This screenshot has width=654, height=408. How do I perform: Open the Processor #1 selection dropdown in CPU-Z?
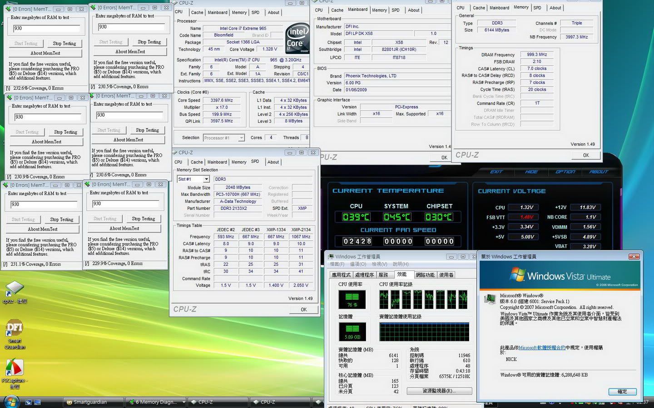pos(241,138)
